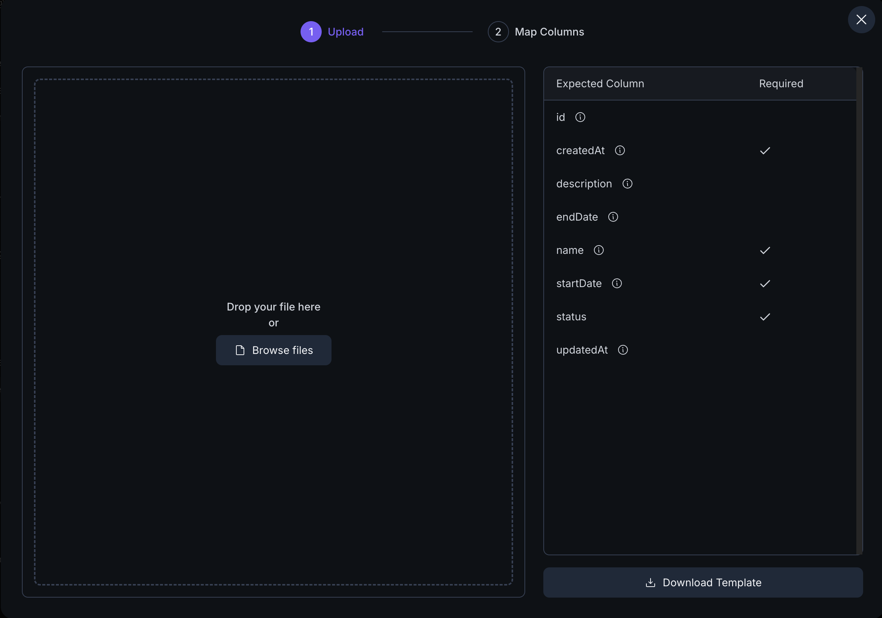Toggle the required checkmark for status
Image resolution: width=882 pixels, height=618 pixels.
pyautogui.click(x=765, y=317)
